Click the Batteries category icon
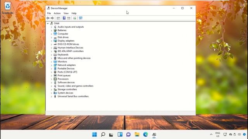 [55, 30]
